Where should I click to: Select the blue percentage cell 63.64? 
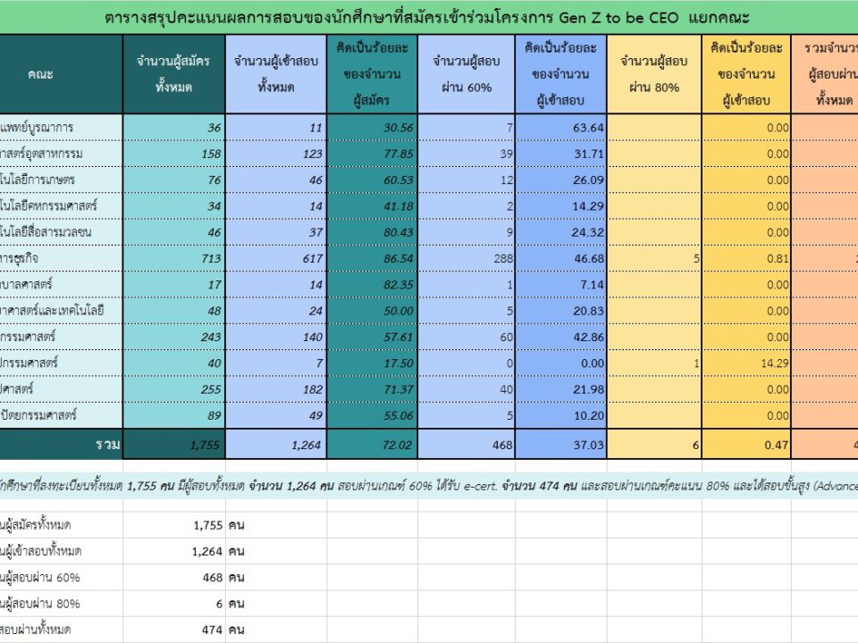(x=561, y=128)
